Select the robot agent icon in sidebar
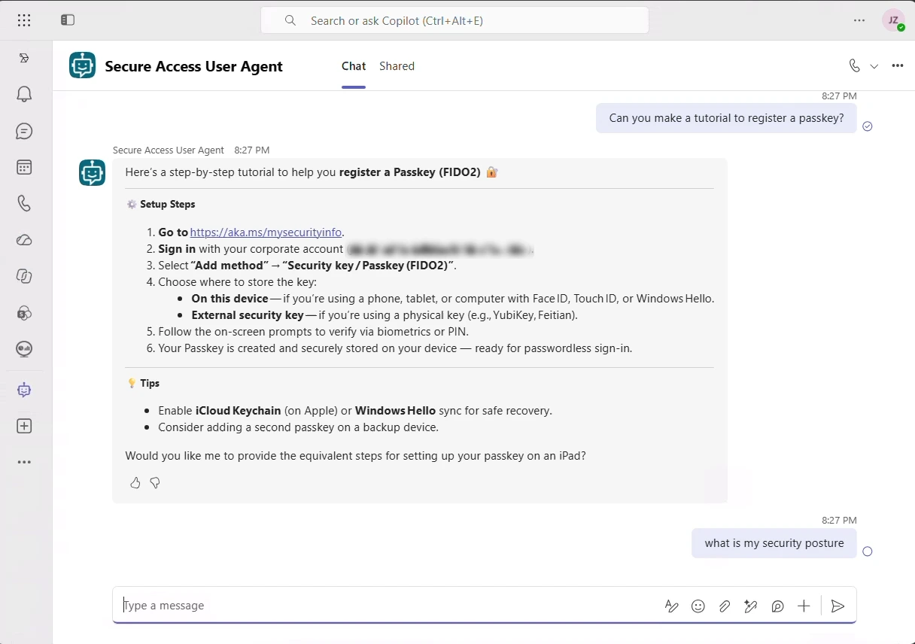The image size is (915, 644). coord(24,390)
